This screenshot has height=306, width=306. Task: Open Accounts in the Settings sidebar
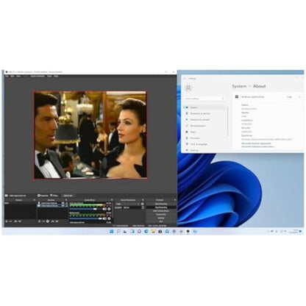point(204,138)
